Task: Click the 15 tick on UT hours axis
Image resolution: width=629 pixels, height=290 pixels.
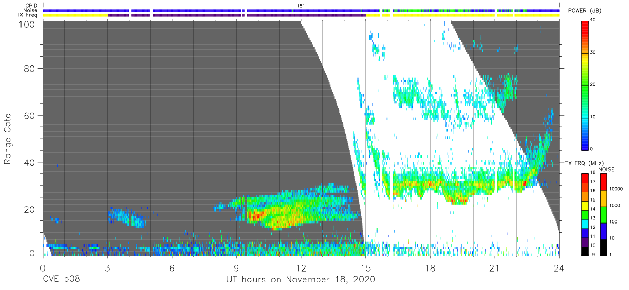Action: tap(365, 268)
